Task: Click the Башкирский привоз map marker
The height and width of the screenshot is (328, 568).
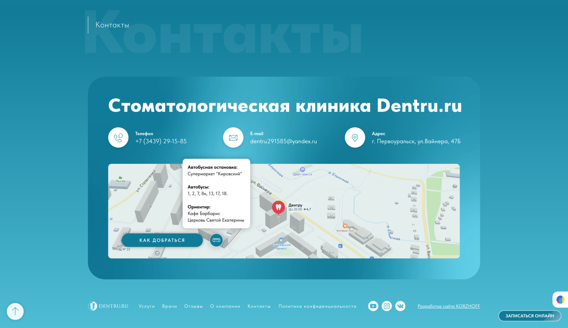Action: [281, 240]
